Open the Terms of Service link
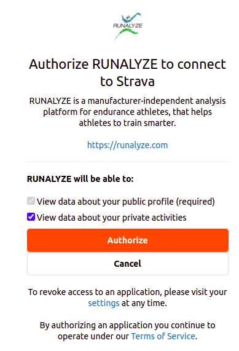239x351 pixels. [163, 336]
